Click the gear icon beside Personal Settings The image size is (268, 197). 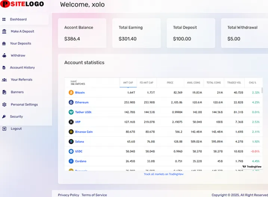pyautogui.click(x=4, y=104)
